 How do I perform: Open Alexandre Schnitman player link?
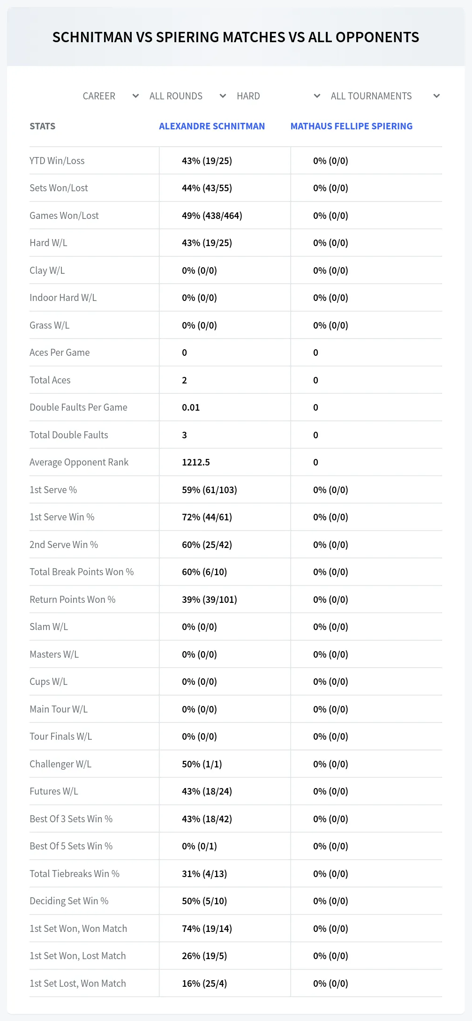pos(212,126)
